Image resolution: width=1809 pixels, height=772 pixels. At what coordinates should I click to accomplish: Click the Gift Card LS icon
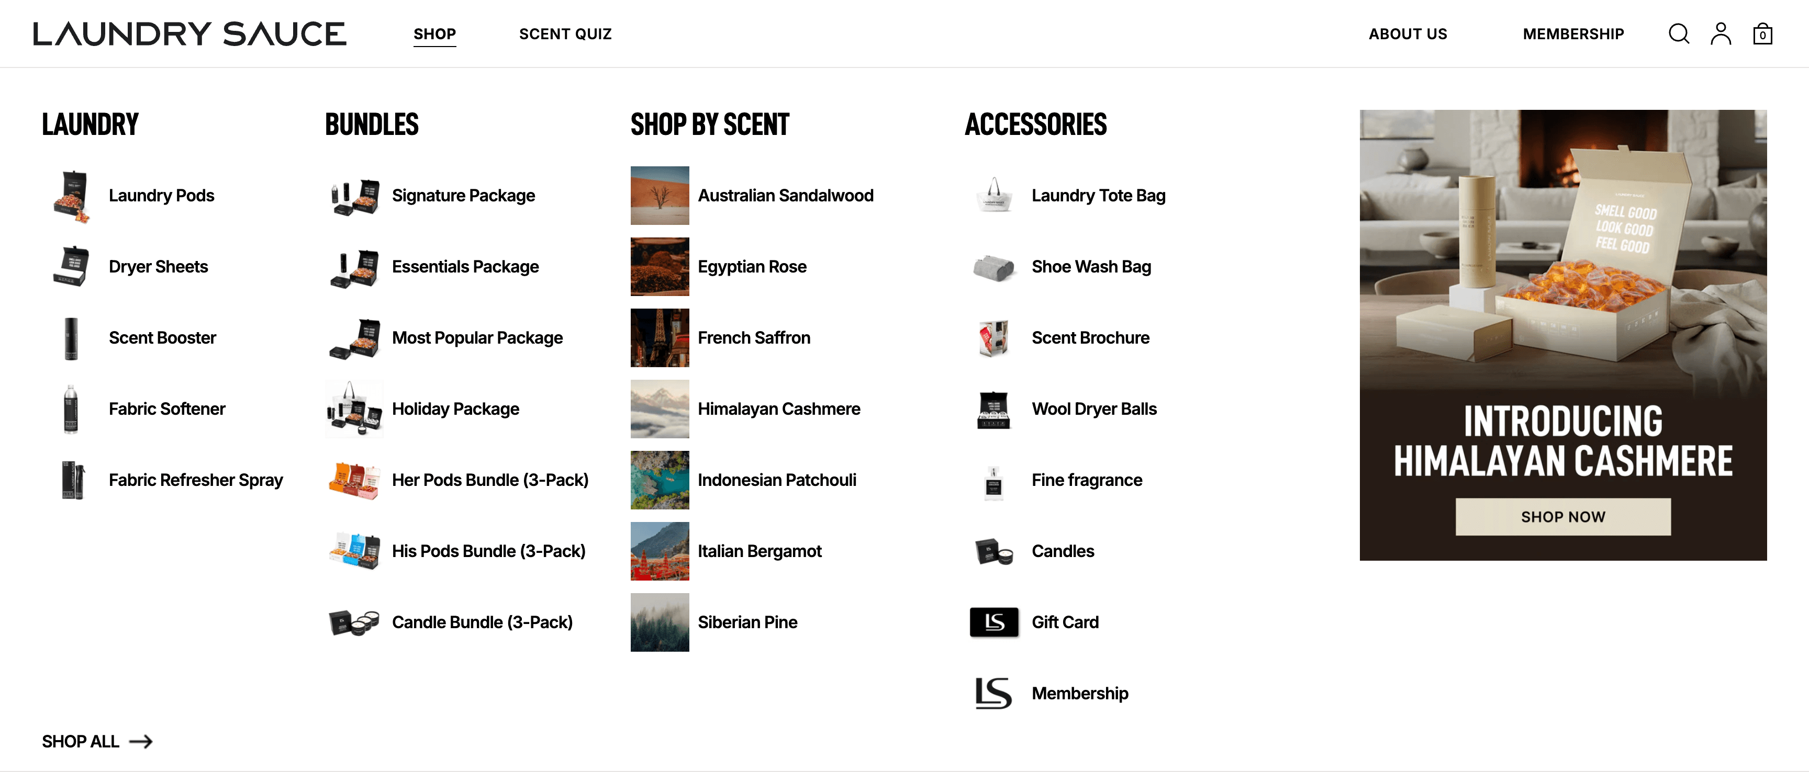pos(993,622)
